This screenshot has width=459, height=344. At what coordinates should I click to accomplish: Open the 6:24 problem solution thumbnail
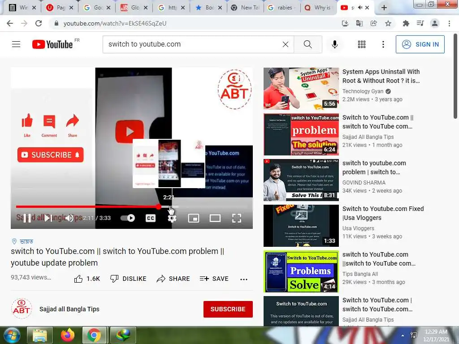coord(301,134)
